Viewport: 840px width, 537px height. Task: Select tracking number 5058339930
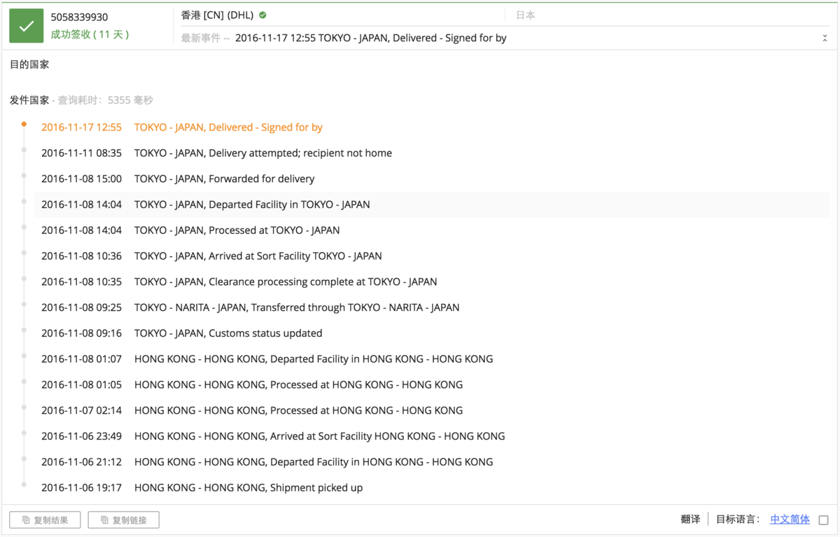coord(79,17)
